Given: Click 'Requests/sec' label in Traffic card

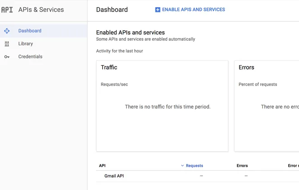Looking at the screenshot, I should click(x=114, y=84).
